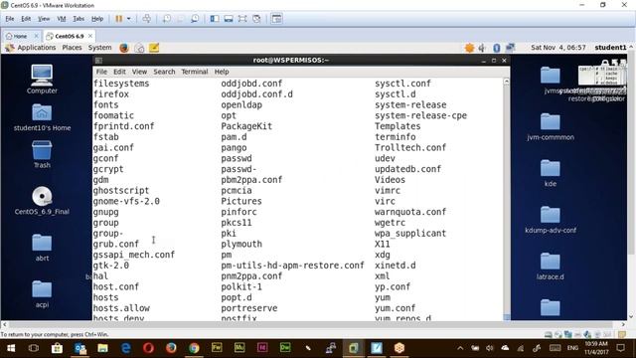
Task: Open the student1 user menu
Action: pos(610,48)
